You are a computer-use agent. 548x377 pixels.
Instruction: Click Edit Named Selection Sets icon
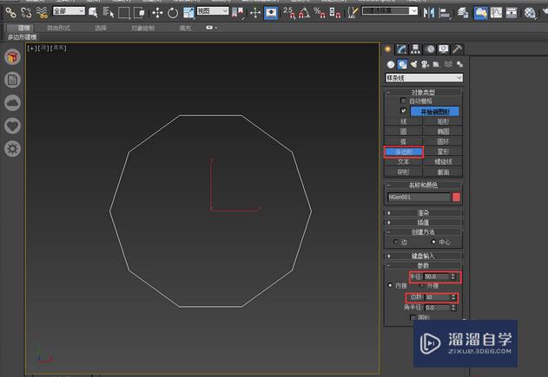coord(353,13)
